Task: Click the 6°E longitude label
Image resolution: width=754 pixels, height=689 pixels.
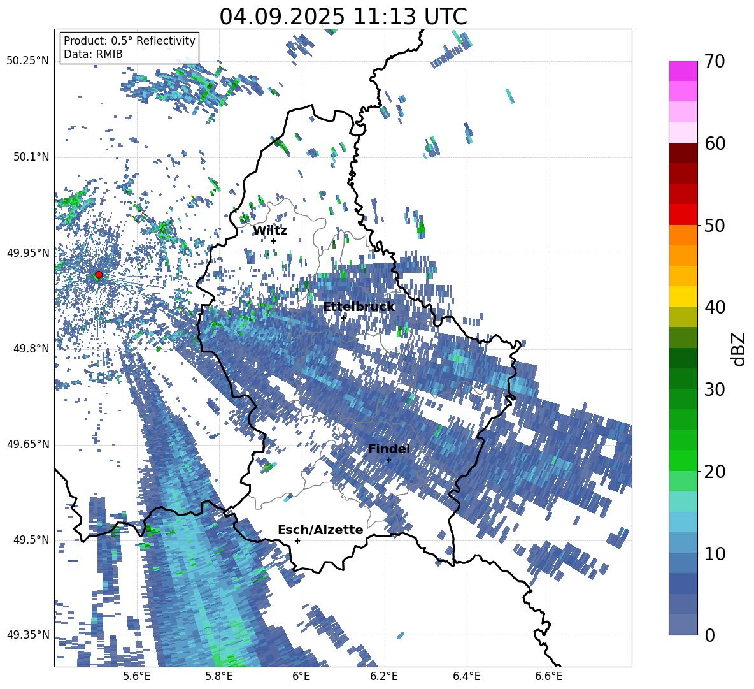Action: [x=301, y=676]
